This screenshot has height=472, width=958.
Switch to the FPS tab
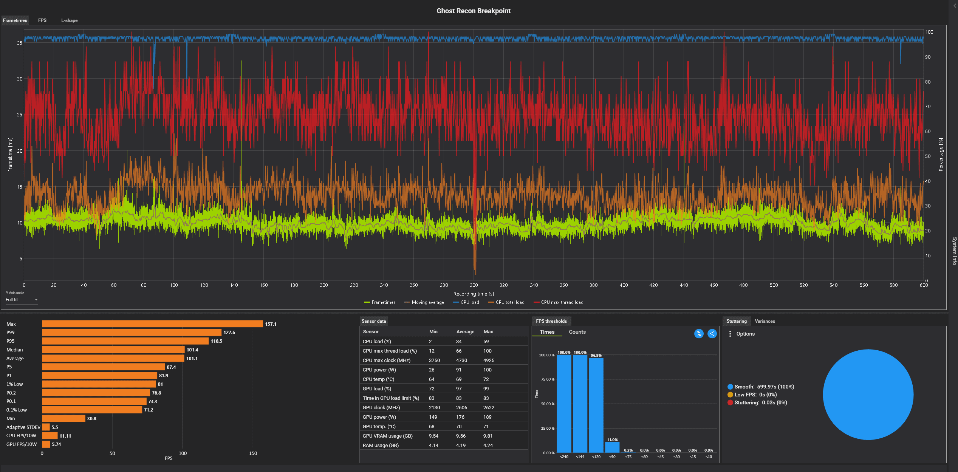[42, 20]
